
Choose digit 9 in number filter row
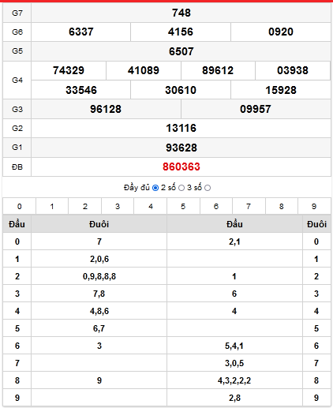click(x=314, y=207)
